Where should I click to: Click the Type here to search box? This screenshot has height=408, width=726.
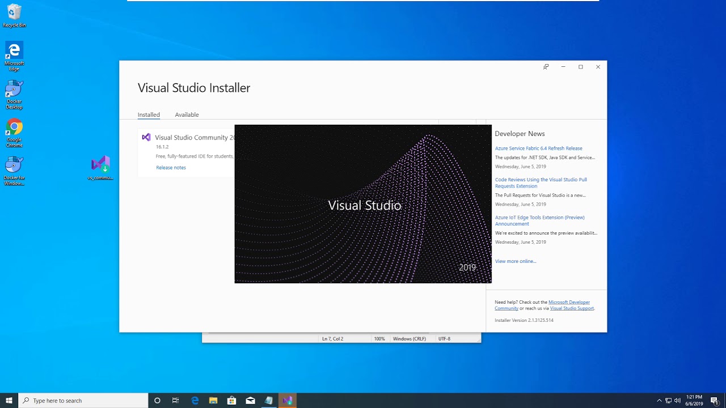tap(83, 401)
